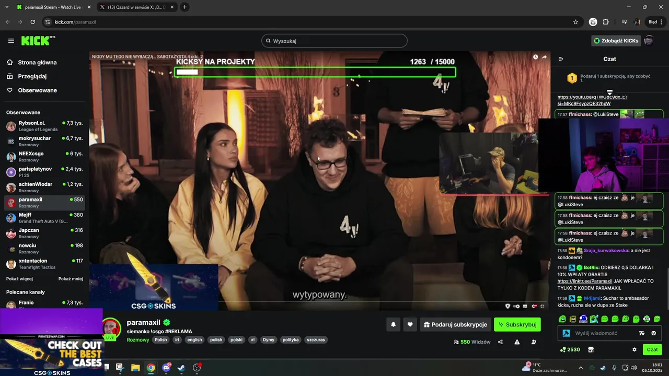
Task: Click the Rozmowy category link
Action: [138, 339]
